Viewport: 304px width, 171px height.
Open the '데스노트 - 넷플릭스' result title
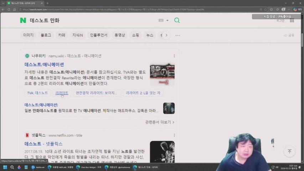[x=43, y=144]
